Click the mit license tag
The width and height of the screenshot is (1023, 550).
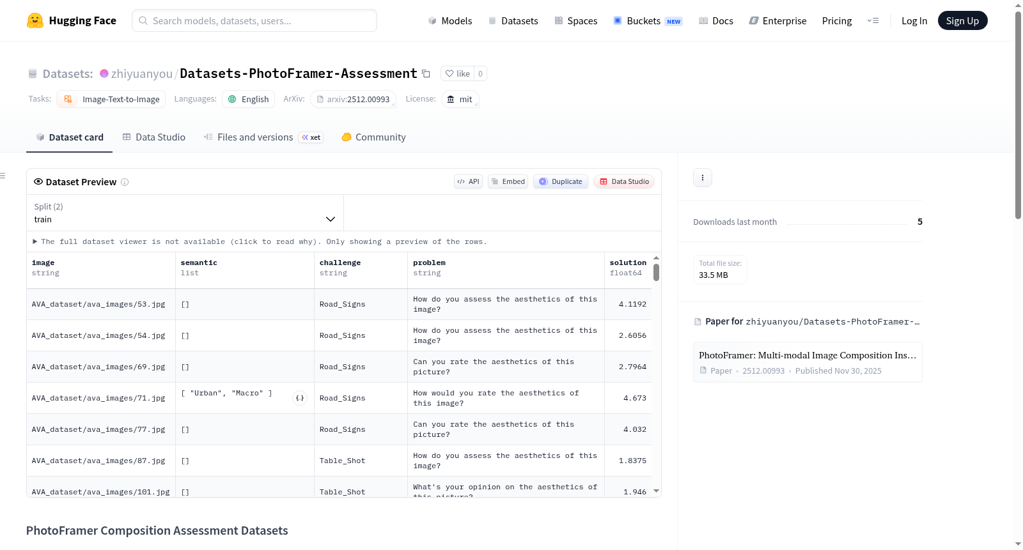(x=460, y=99)
